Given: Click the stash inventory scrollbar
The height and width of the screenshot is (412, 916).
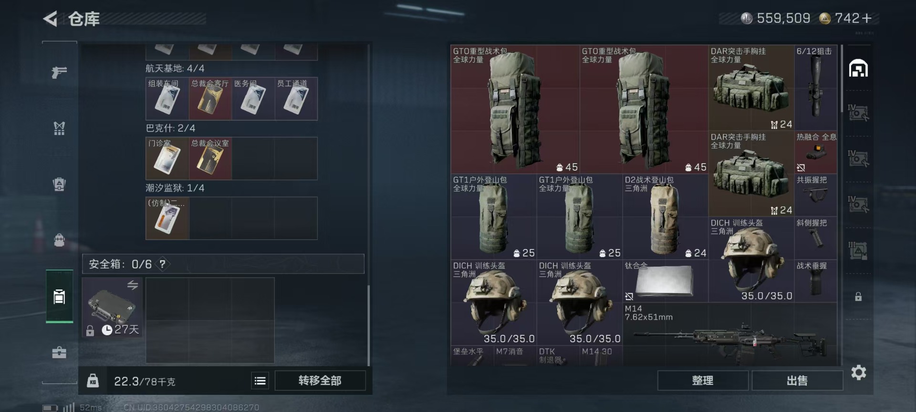Looking at the screenshot, I should click(x=842, y=72).
